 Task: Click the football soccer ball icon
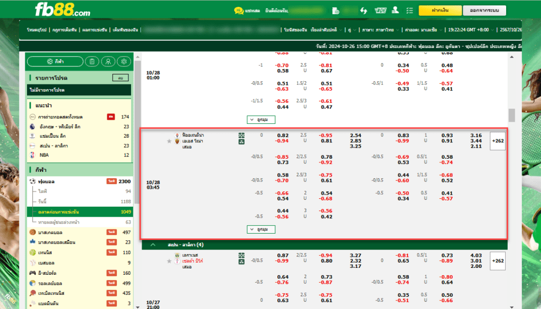pyautogui.click(x=32, y=181)
